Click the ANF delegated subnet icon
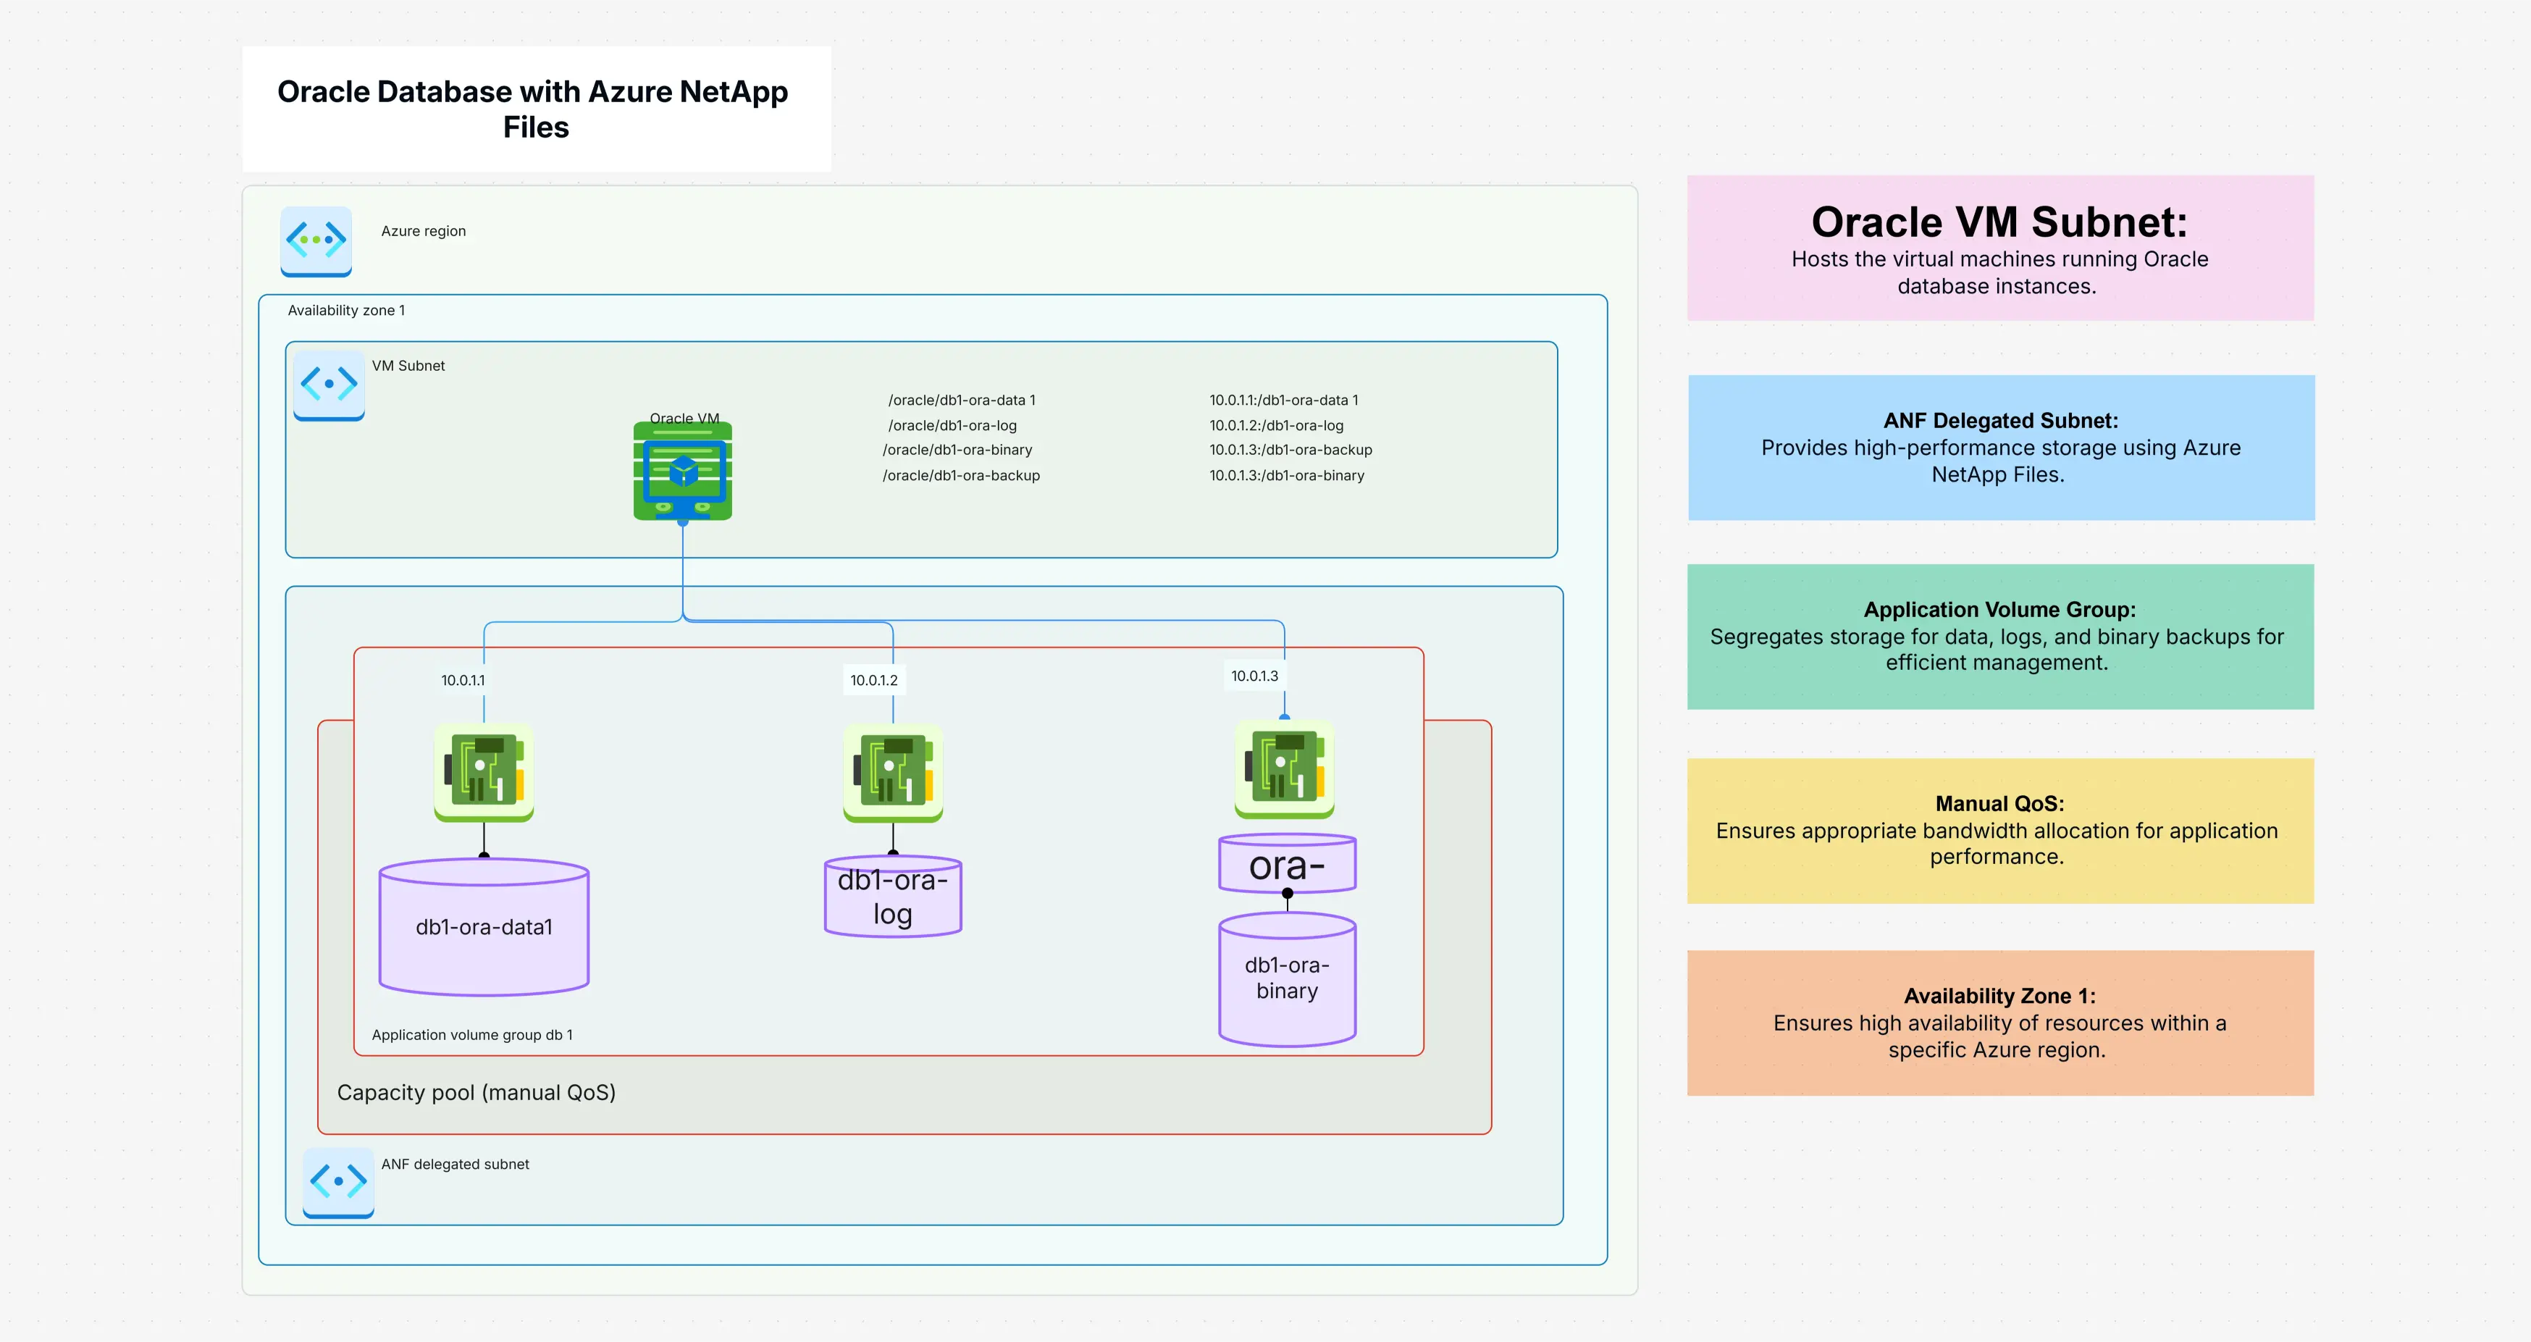2531x1342 pixels. point(338,1183)
